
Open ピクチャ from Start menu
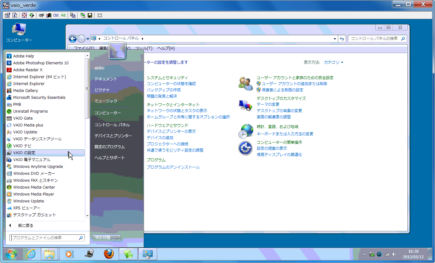click(x=102, y=90)
